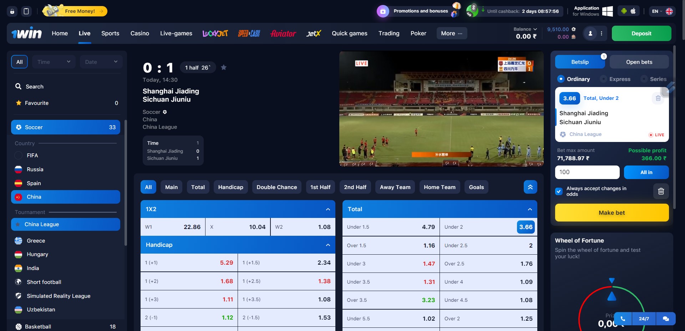
Task: Select the Double Chance market tab
Action: coord(276,187)
